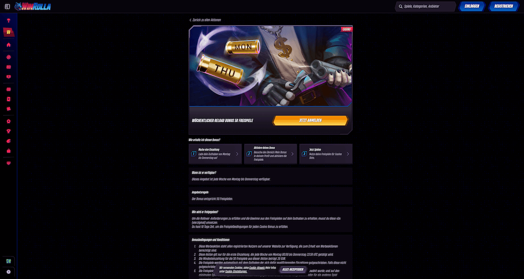This screenshot has height=279, width=524.
Task: Click the 'Registrieren' button
Action: click(504, 6)
